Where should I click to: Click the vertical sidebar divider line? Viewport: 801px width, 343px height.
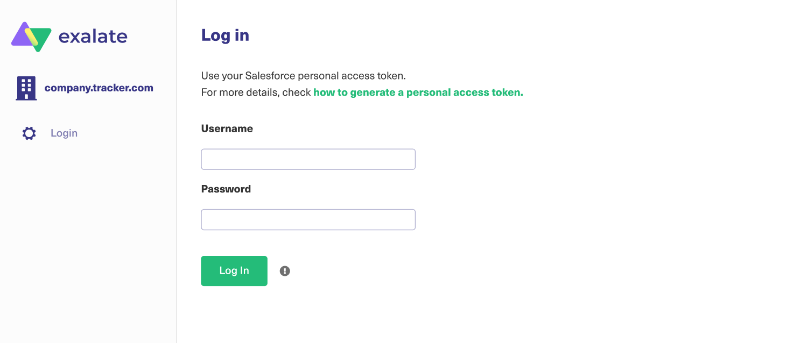177,215
